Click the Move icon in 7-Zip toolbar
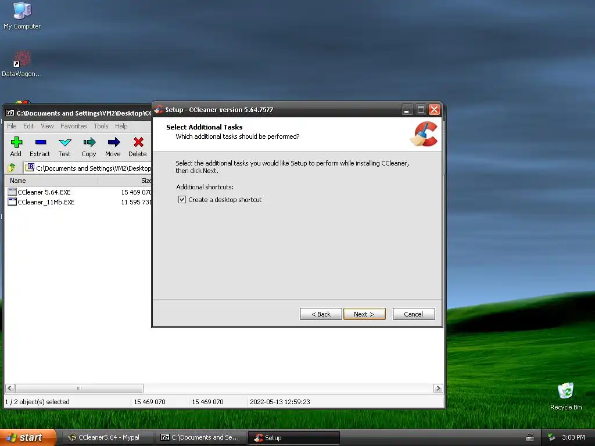 (x=113, y=142)
